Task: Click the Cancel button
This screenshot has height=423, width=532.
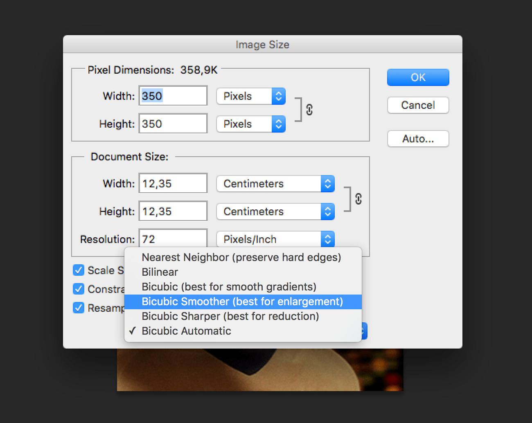Action: coord(418,105)
